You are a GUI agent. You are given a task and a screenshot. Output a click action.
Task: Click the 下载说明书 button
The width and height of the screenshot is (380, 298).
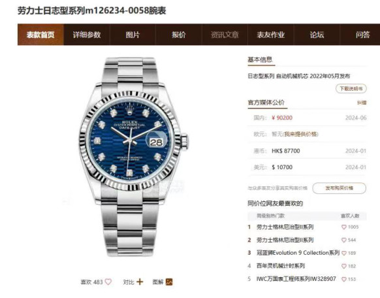(x=351, y=88)
